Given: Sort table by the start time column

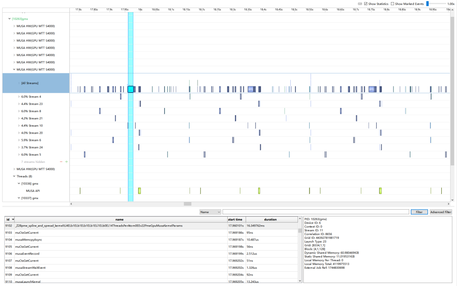Looking at the screenshot, I should click(235, 219).
